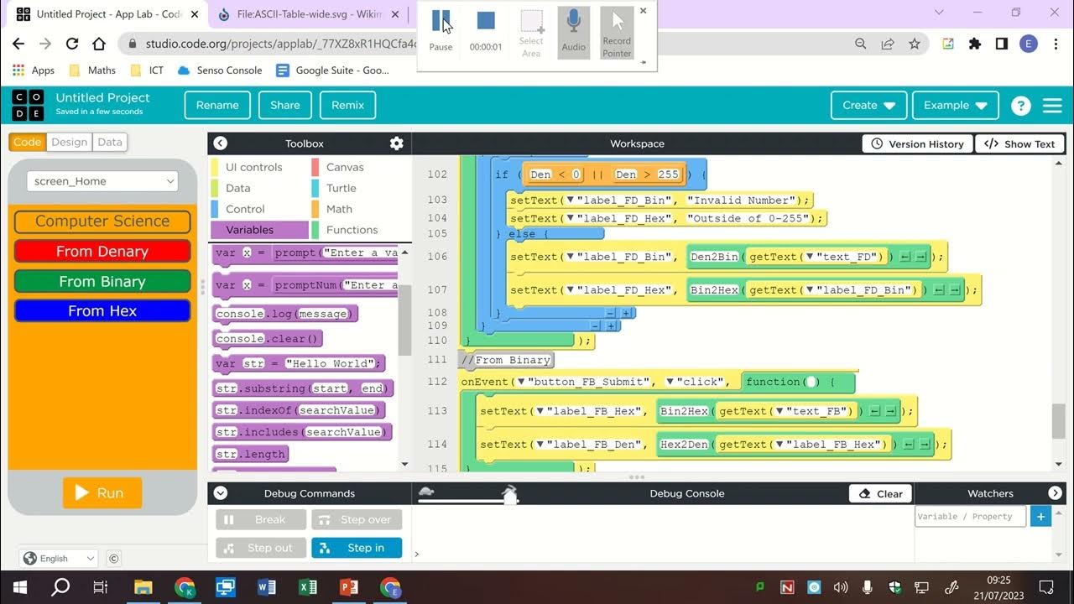
Task: Open Windows search on taskbar
Action: [60, 587]
